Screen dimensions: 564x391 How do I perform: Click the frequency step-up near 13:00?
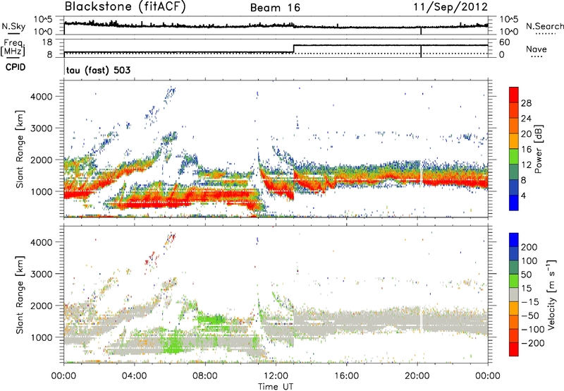coord(293,49)
